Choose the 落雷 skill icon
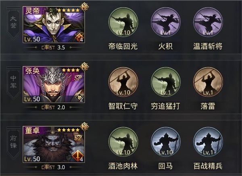The width and height of the screenshot is (242, 176). coord(208,82)
